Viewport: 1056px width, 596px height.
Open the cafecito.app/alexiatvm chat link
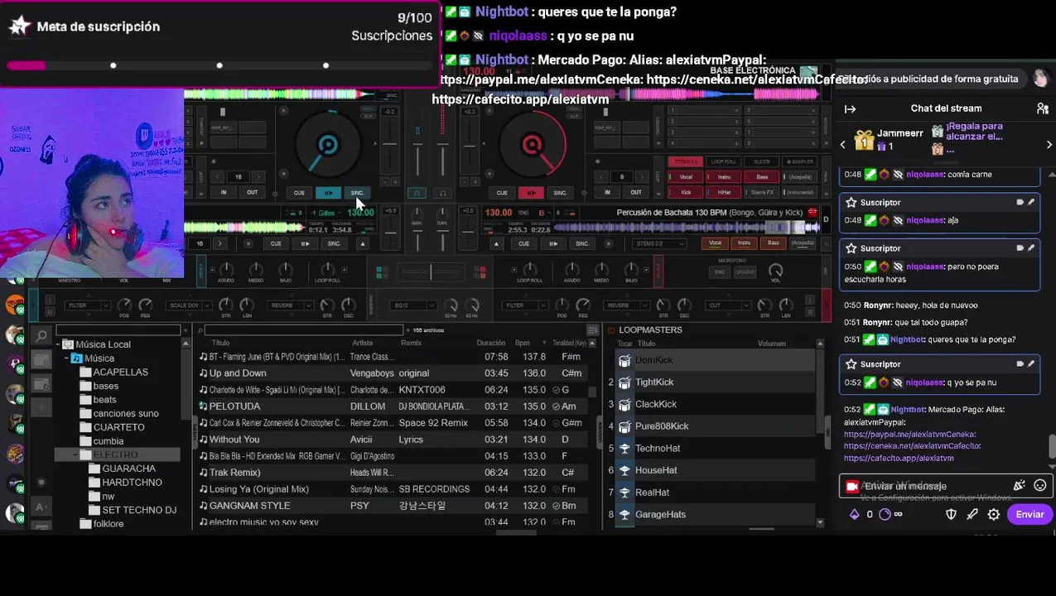click(899, 458)
